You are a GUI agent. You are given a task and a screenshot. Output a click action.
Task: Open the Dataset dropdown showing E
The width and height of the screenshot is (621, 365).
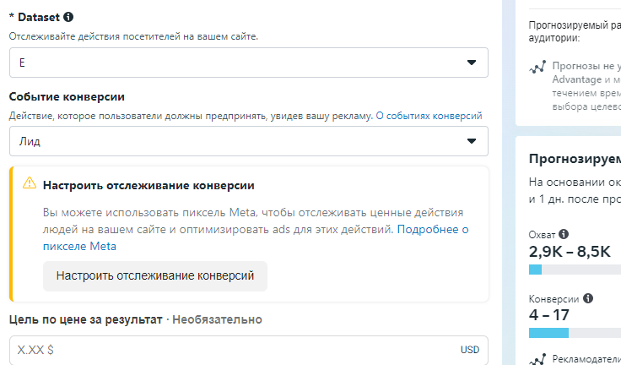point(249,63)
